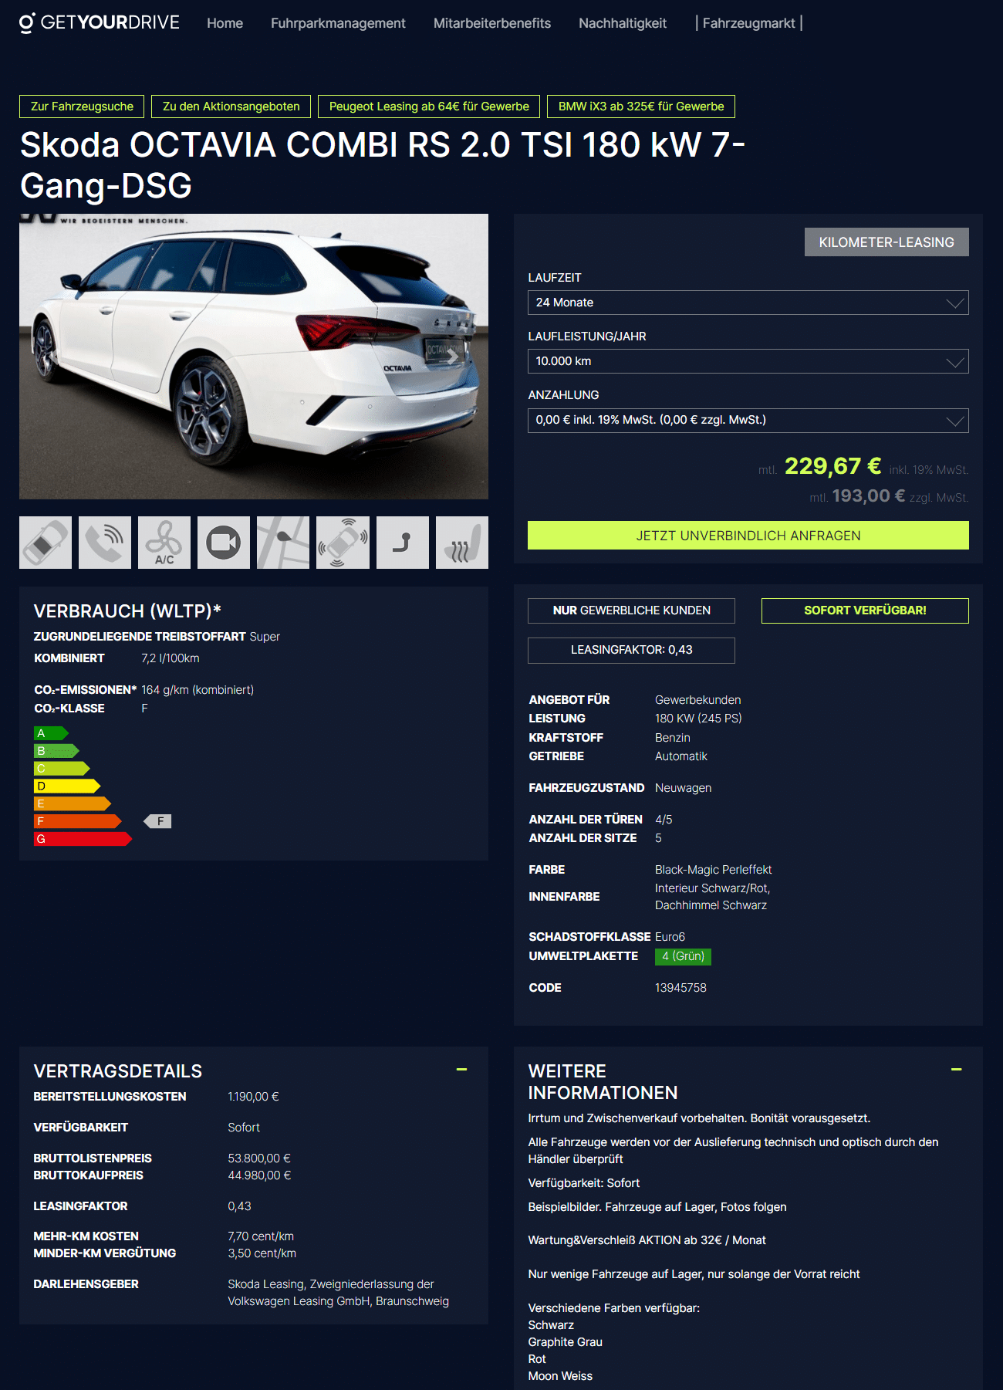
Task: Select the parking sensors feature icon
Action: pos(343,543)
